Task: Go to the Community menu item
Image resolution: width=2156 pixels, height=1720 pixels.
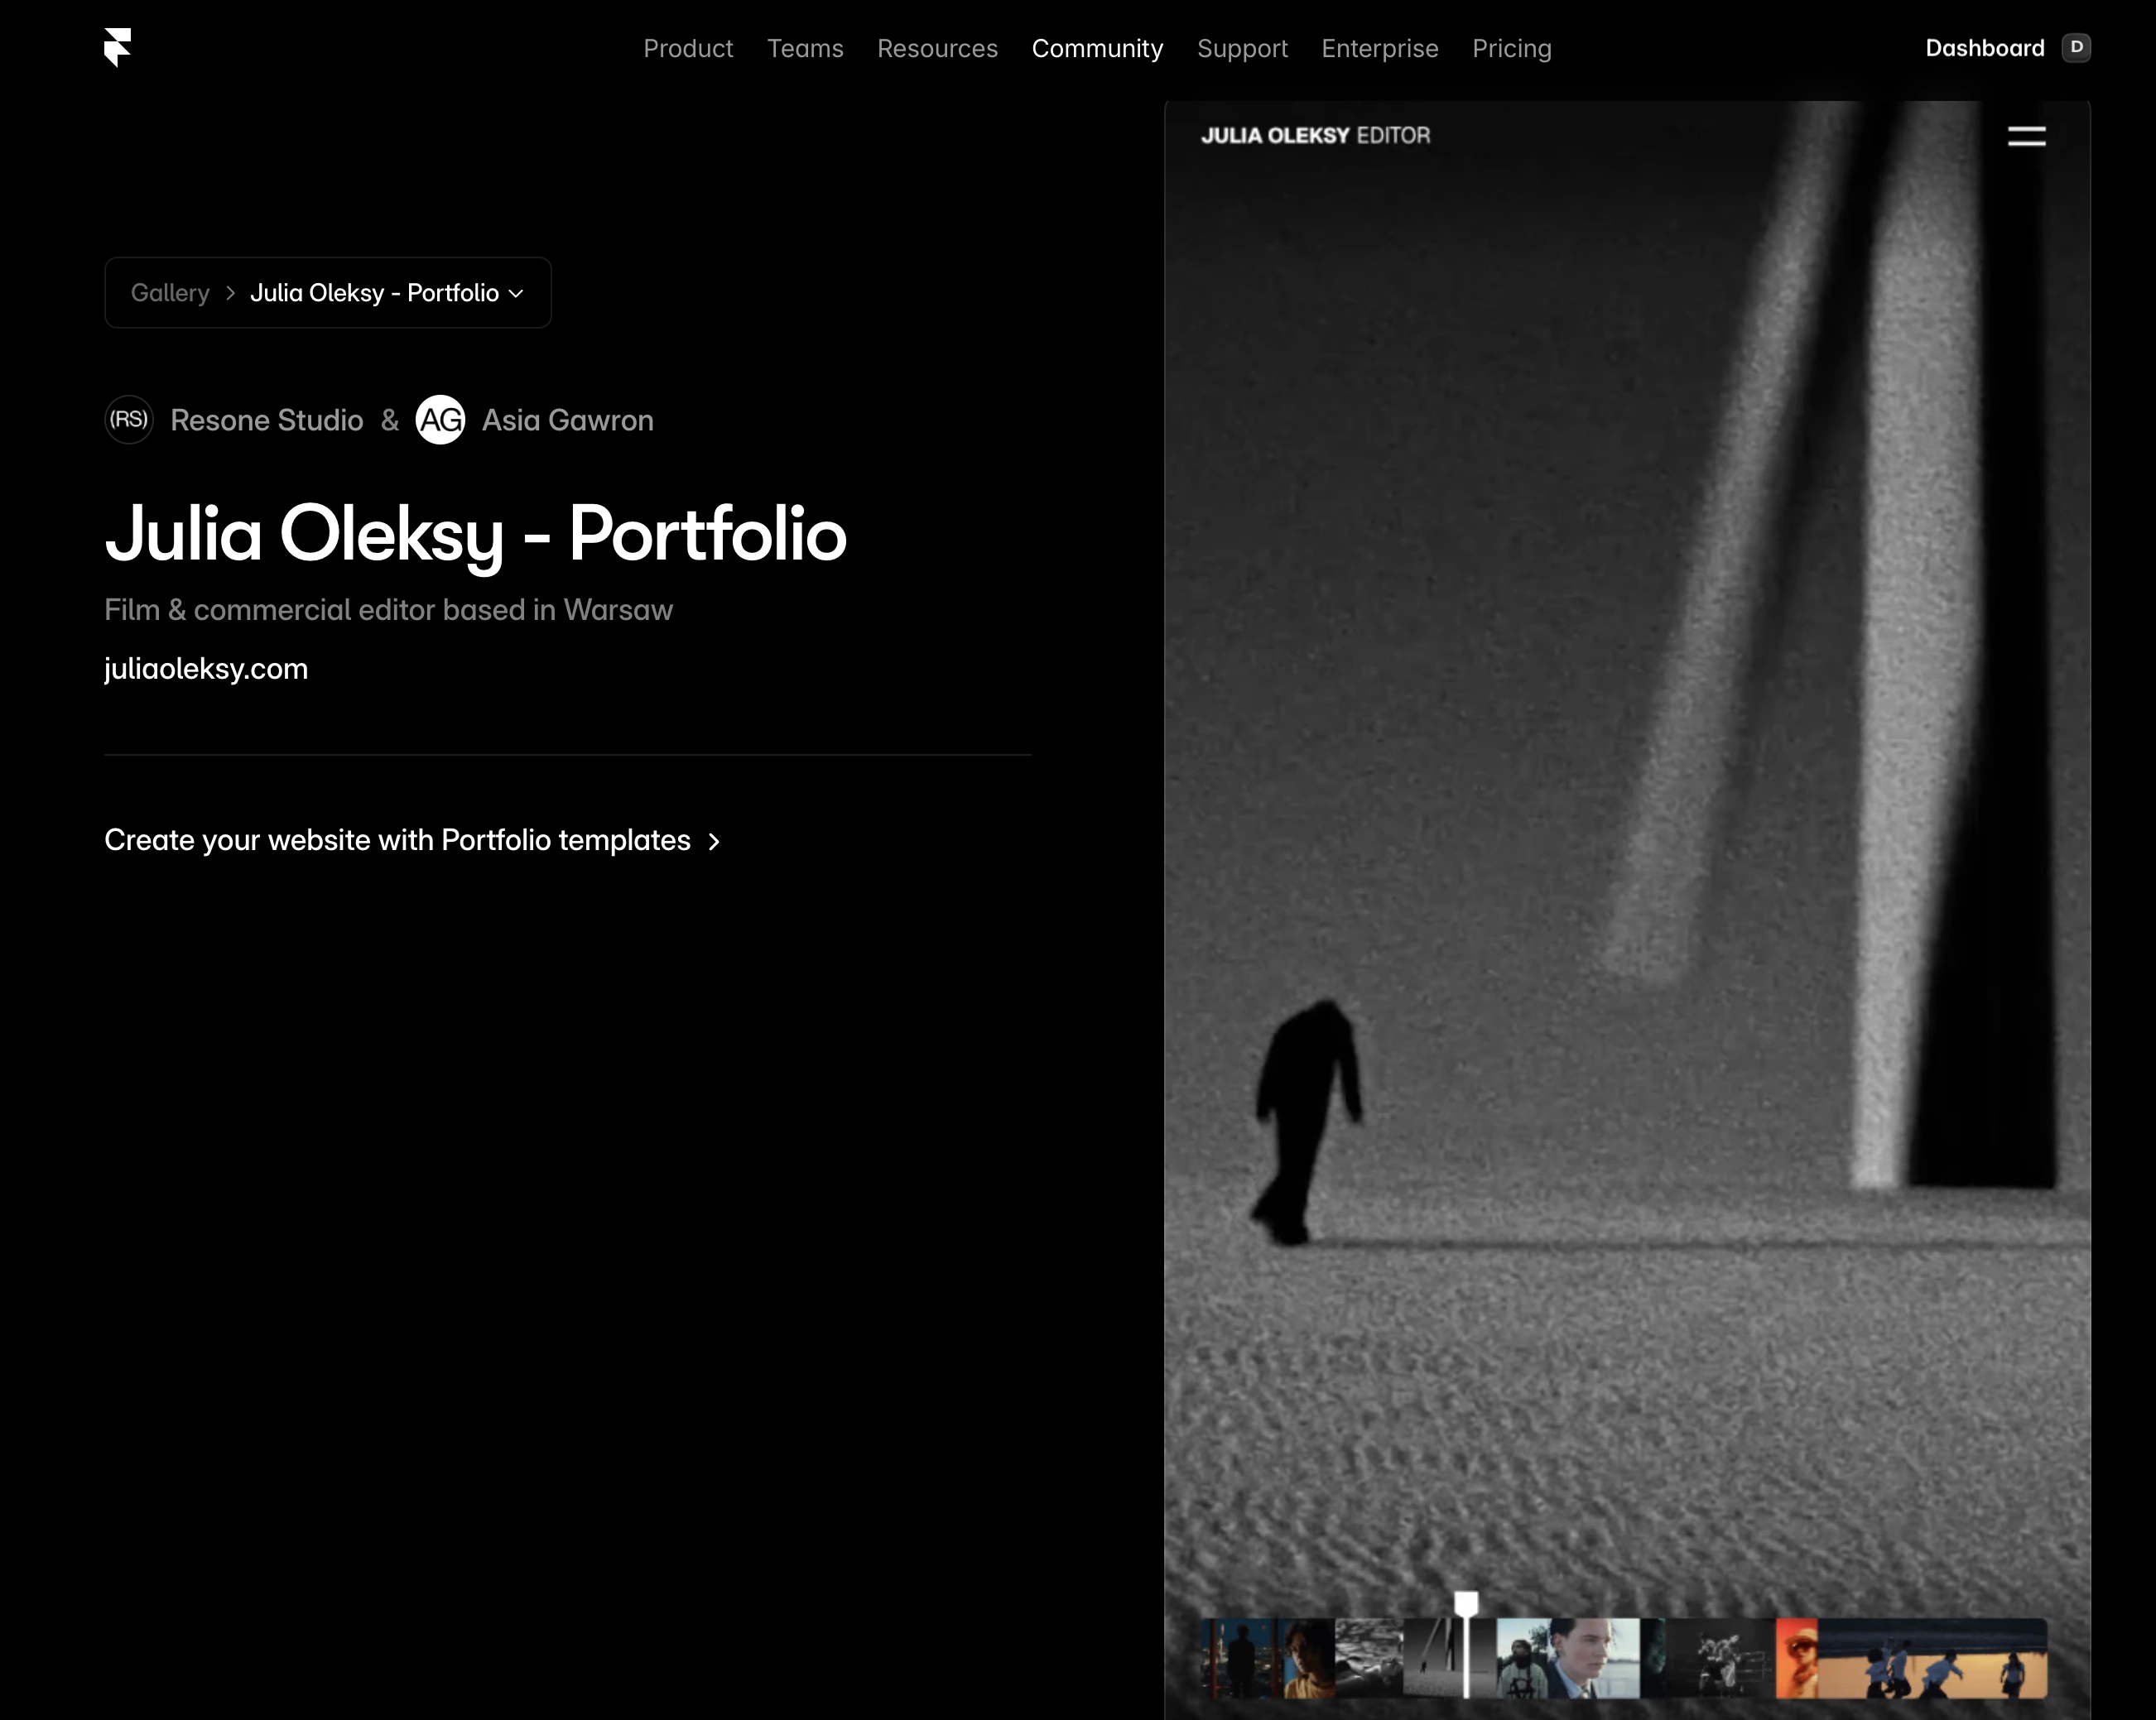Action: (1097, 48)
